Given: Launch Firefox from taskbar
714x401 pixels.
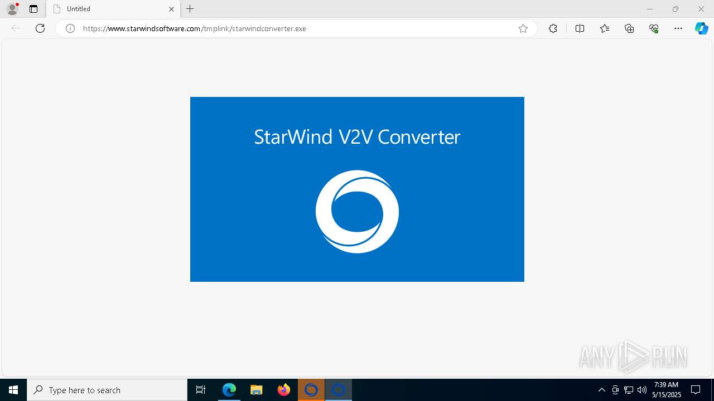Looking at the screenshot, I should tap(284, 390).
